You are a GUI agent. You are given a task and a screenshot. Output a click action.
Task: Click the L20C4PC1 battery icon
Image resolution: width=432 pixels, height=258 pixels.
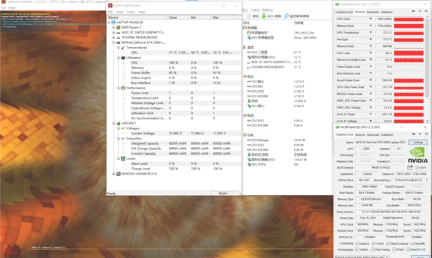119,124
